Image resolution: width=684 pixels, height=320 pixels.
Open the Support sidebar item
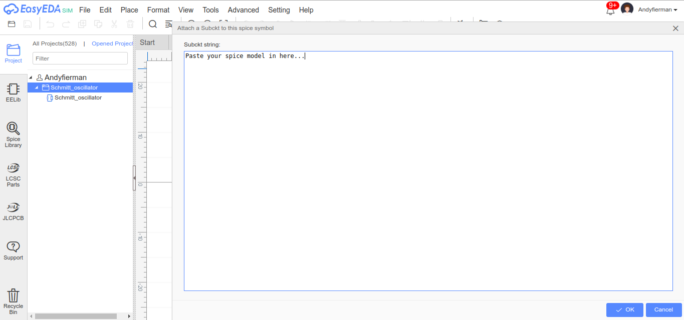pos(14,250)
